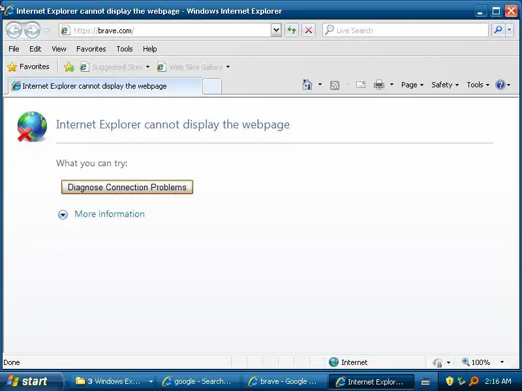This screenshot has height=391, width=522.
Task: Open the security shield tray icon
Action: pyautogui.click(x=450, y=381)
